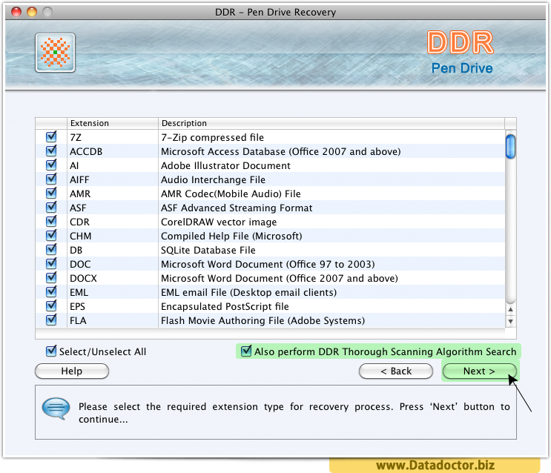Uncheck the 7Z extension checkbox
Image resolution: width=551 pixels, height=473 pixels.
point(51,136)
